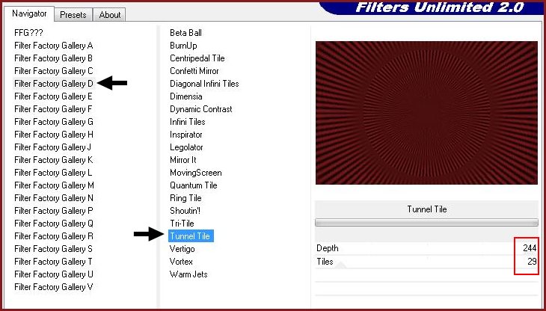Click the Tiles value 29
546x311 pixels.
532,262
